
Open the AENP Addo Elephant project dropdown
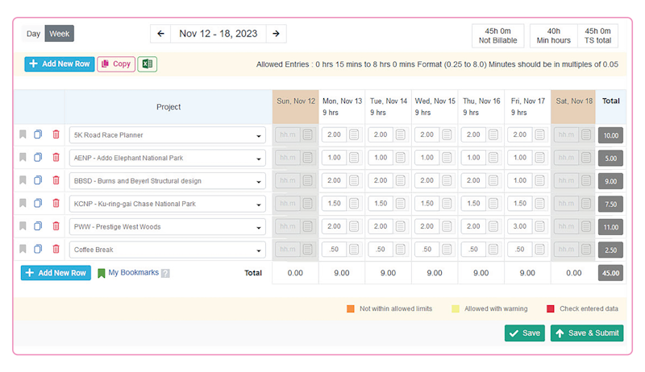(x=168, y=158)
